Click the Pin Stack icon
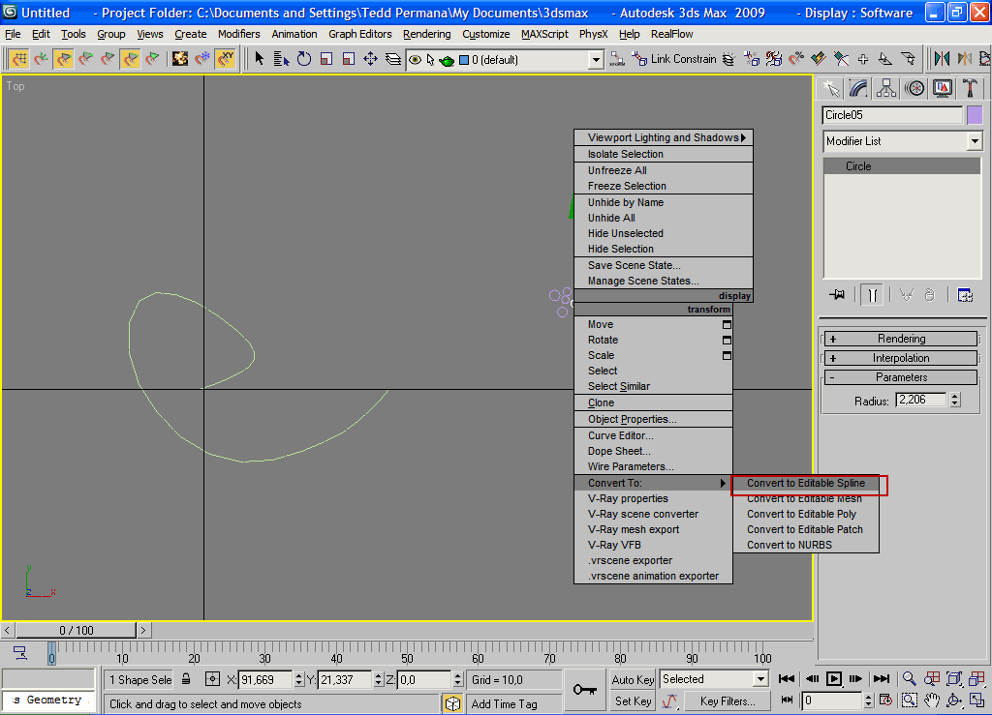 (x=837, y=294)
